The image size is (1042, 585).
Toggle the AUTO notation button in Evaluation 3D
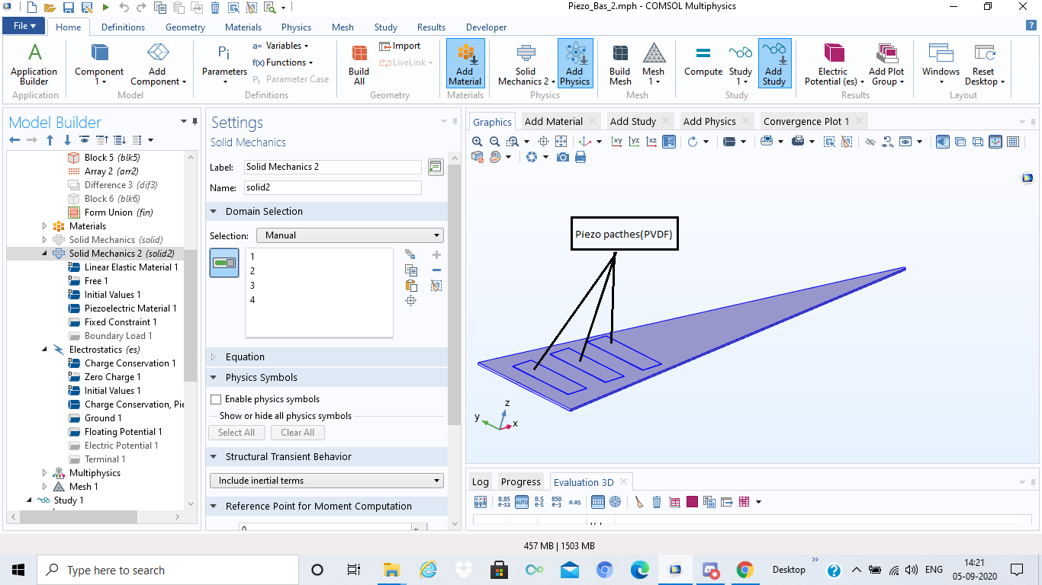click(522, 502)
